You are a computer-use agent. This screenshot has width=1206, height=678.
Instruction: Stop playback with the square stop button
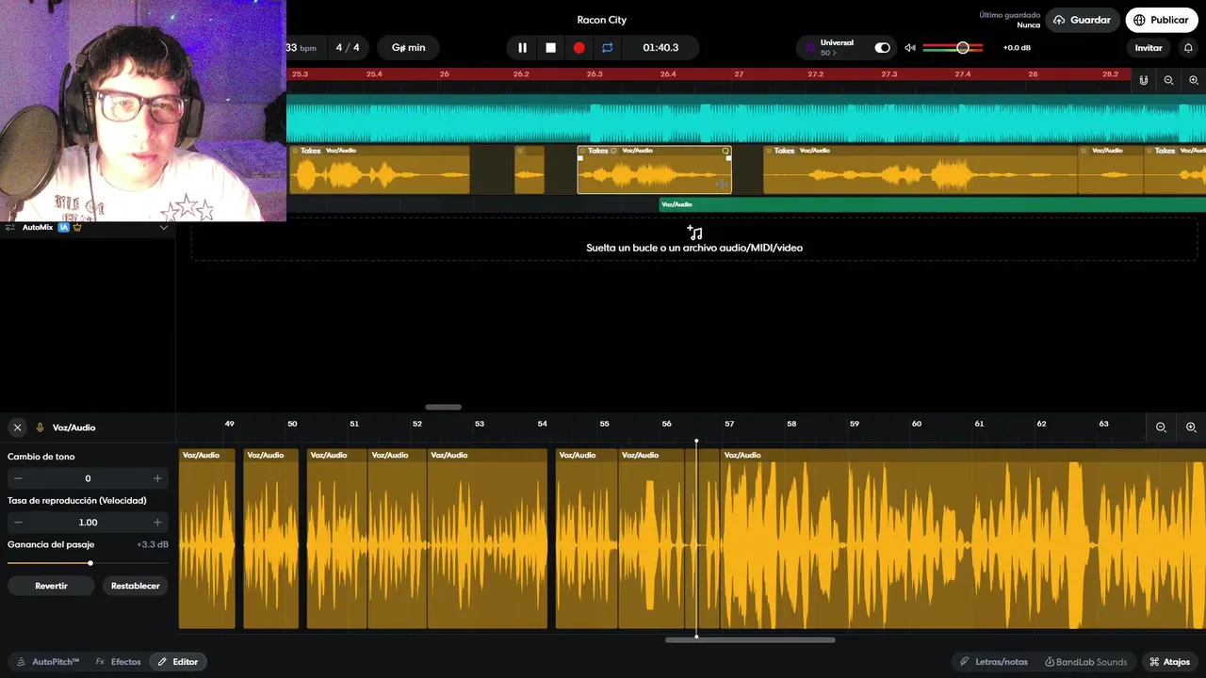[x=550, y=48]
